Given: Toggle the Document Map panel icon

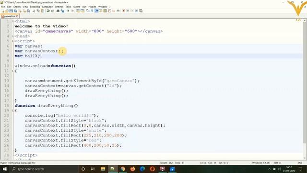Looking at the screenshot, I should (105, 11).
